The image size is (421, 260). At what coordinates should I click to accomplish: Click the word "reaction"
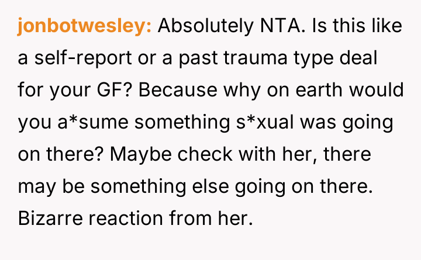pyautogui.click(x=131, y=220)
